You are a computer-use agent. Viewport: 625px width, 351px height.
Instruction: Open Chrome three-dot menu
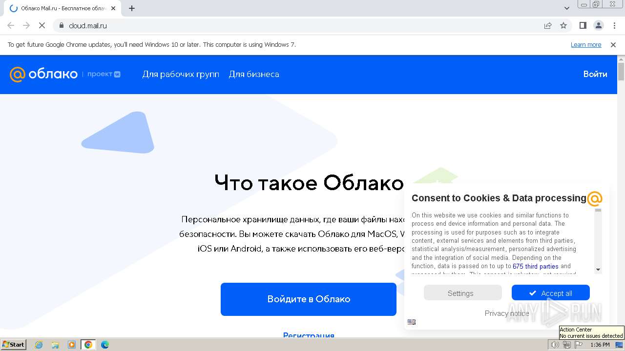614,25
